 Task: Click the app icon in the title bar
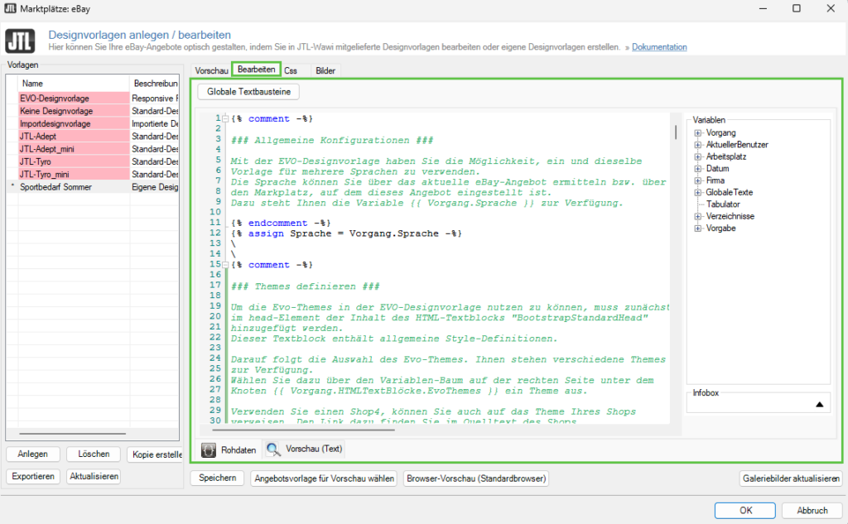pos(10,8)
